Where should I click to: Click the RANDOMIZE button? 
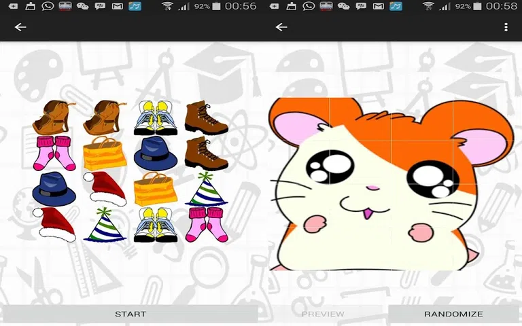(453, 314)
